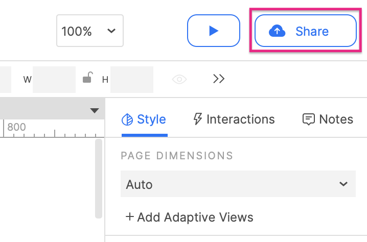367x242 pixels.
Task: Click the empty canvas area below the ruler
Action: pos(46,189)
